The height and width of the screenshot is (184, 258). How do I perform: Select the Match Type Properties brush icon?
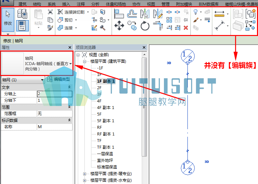(x=50, y=28)
